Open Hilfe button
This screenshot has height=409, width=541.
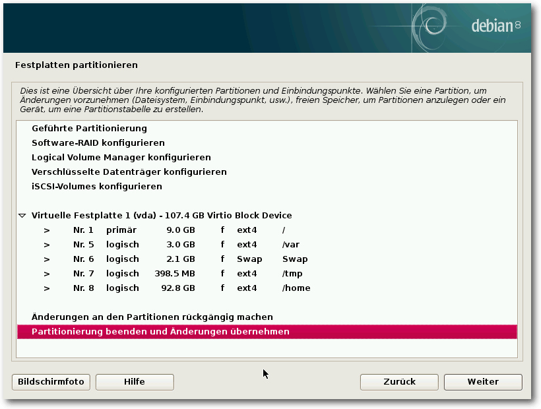pos(135,382)
